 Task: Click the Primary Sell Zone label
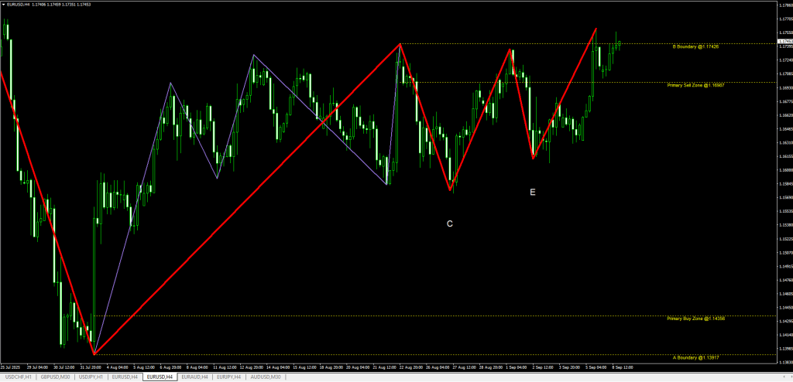click(695, 86)
